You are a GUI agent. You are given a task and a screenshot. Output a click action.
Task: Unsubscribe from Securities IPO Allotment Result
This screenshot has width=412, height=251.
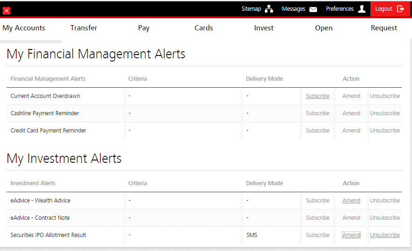[385, 235]
